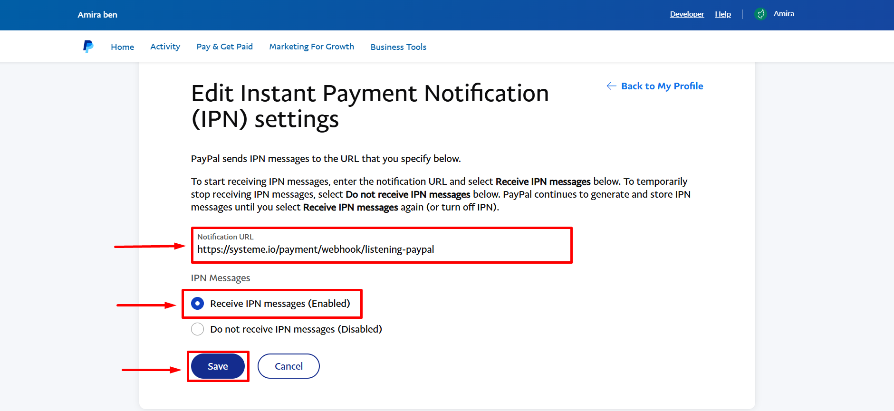Open the Activity menu item
Image resolution: width=894 pixels, height=411 pixels.
(165, 47)
